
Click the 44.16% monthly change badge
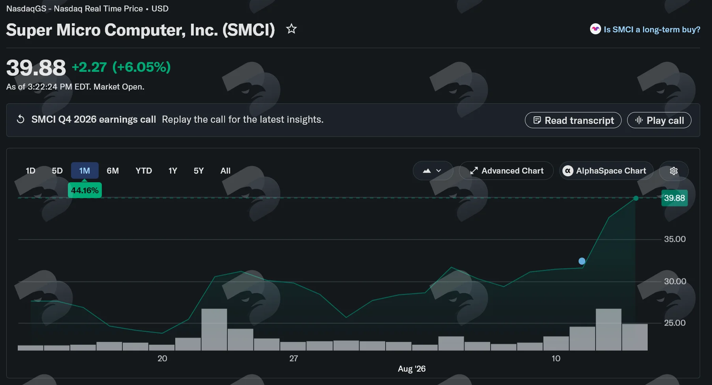pos(85,191)
